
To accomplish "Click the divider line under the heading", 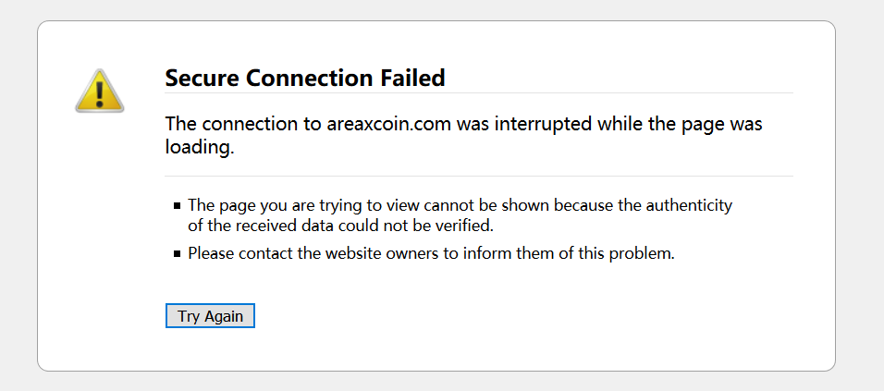I will coord(479,93).
